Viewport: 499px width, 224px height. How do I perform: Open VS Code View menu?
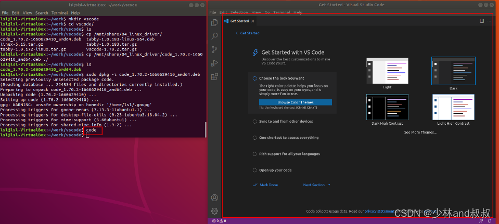pos(256,12)
